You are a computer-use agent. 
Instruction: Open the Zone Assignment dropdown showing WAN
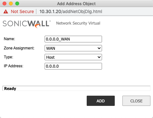point(73,48)
